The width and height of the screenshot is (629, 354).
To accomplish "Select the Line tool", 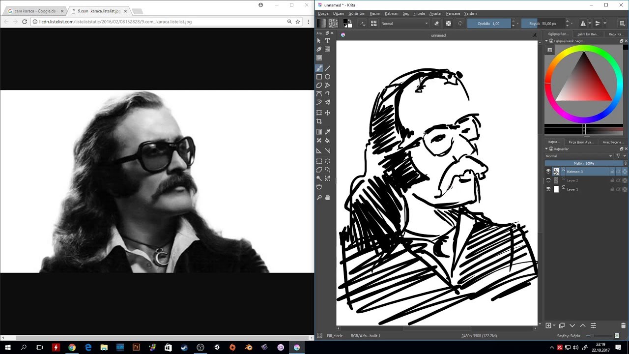I will (328, 68).
